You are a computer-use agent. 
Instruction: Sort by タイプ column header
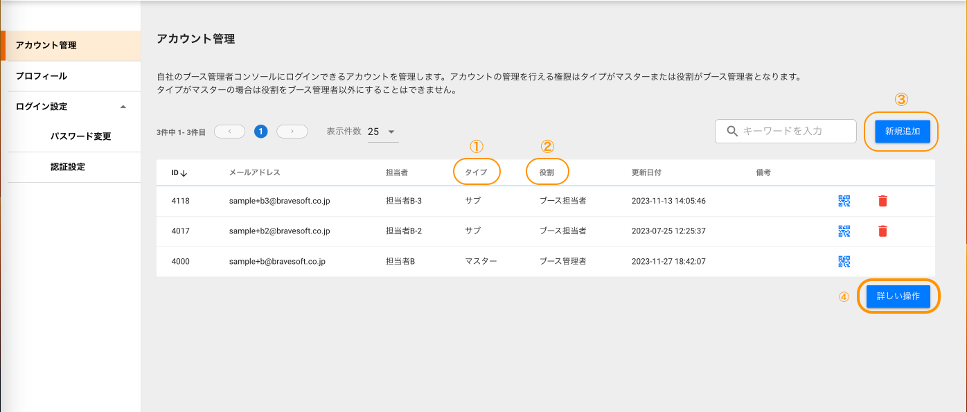[476, 173]
